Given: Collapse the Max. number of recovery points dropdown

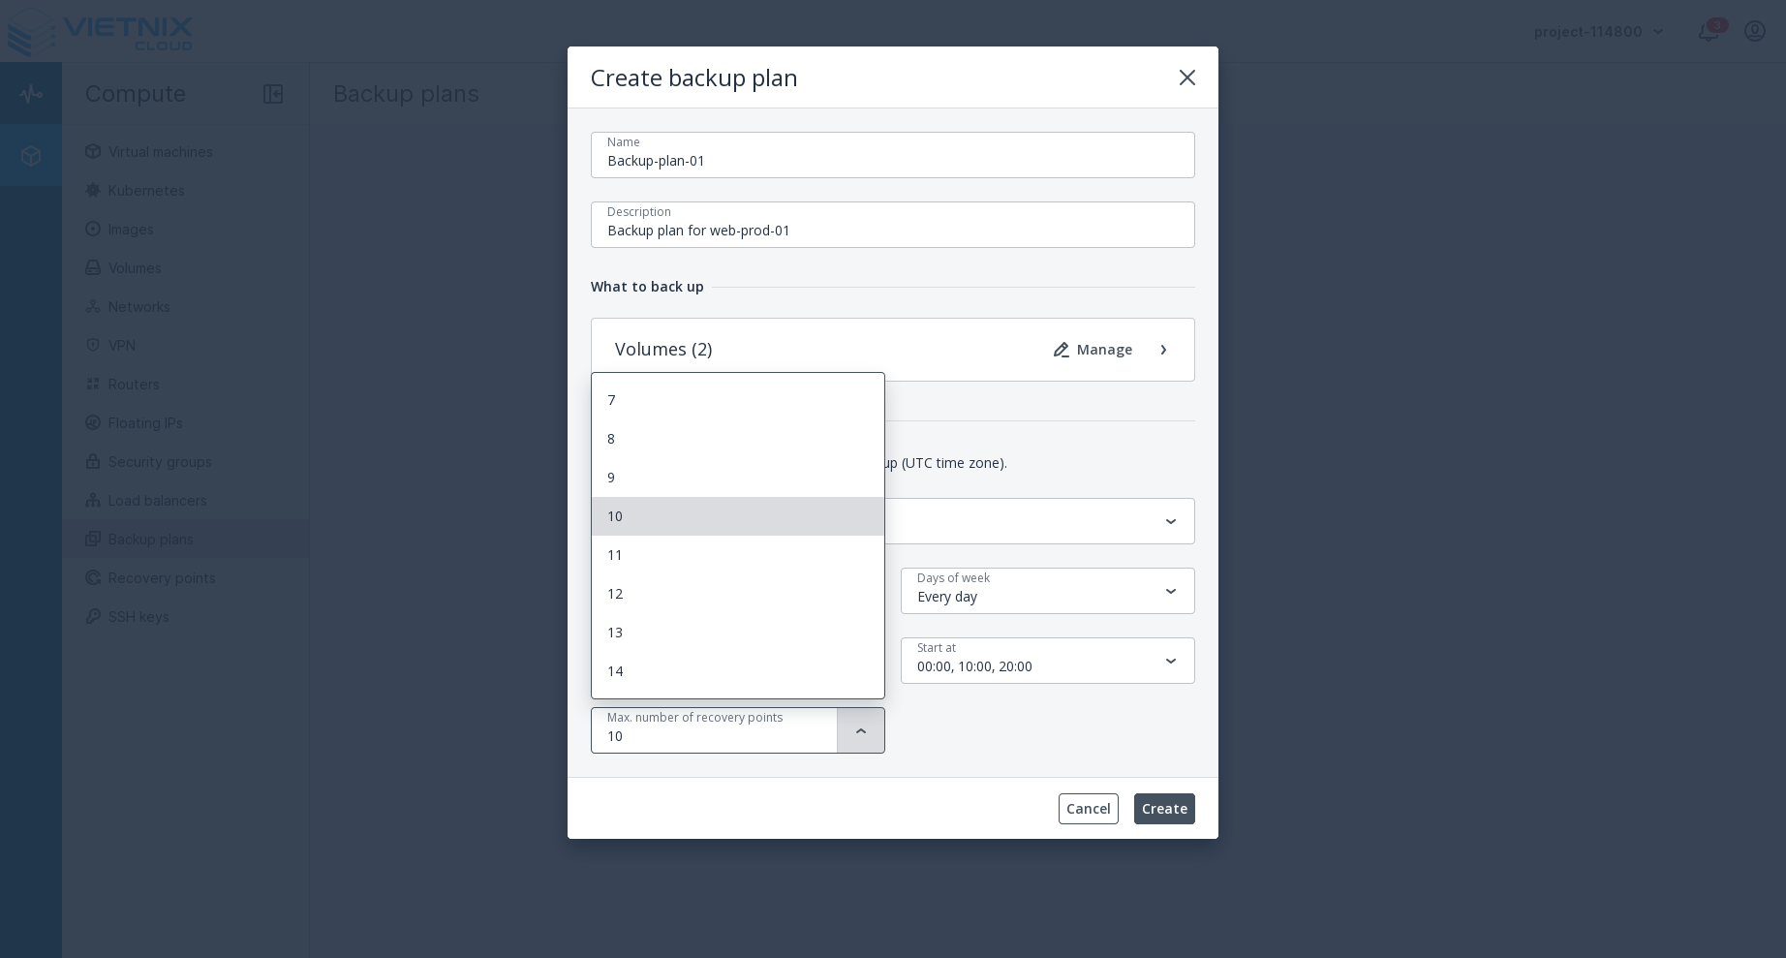Looking at the screenshot, I should [x=860, y=731].
